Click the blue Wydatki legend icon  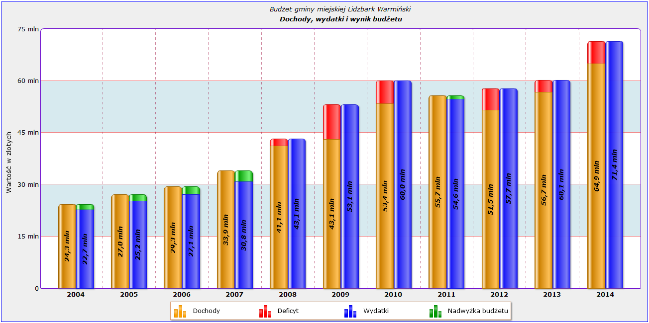point(350,312)
